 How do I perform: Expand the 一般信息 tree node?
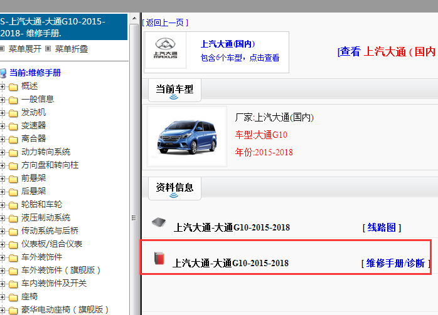point(3,100)
